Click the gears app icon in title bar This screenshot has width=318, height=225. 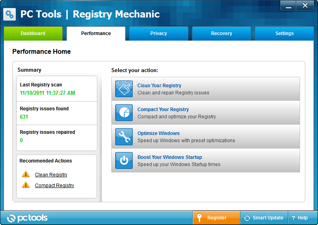[x=10, y=14]
